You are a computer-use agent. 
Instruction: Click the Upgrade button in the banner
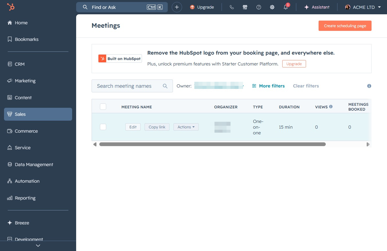294,64
